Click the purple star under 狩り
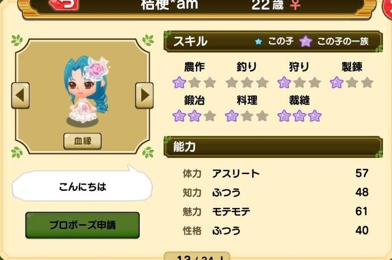The width and height of the screenshot is (392, 260). click(284, 82)
